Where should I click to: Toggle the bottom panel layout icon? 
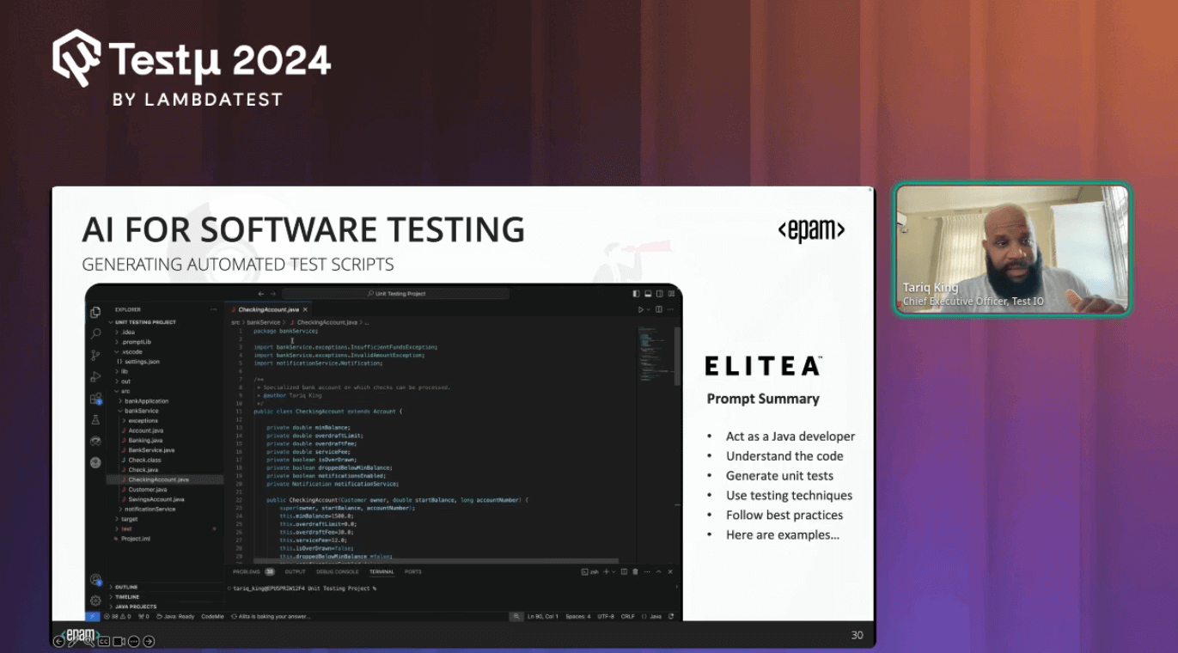[648, 294]
